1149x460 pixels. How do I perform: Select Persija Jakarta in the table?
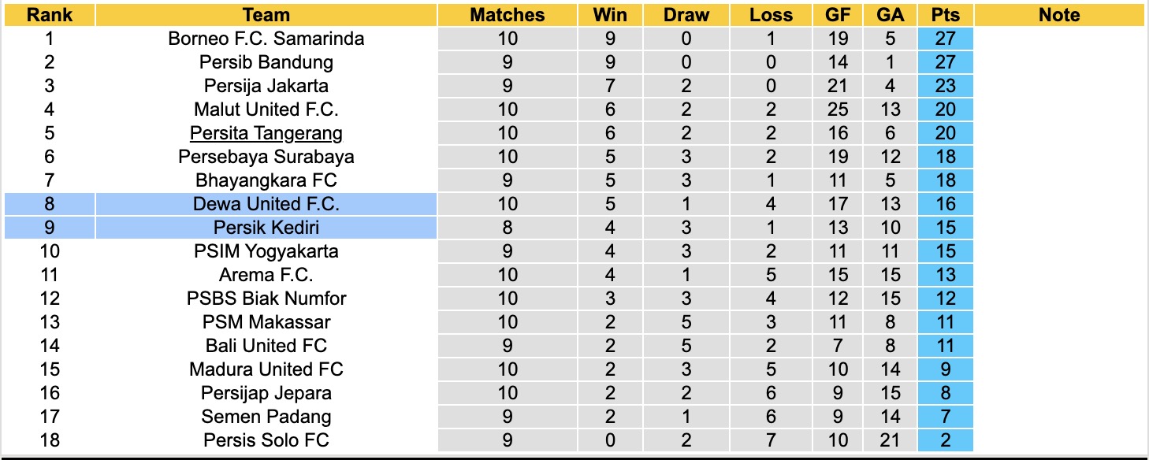[266, 86]
